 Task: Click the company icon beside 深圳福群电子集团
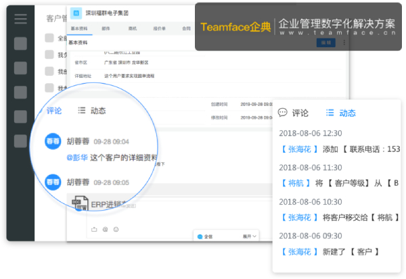[76, 13]
